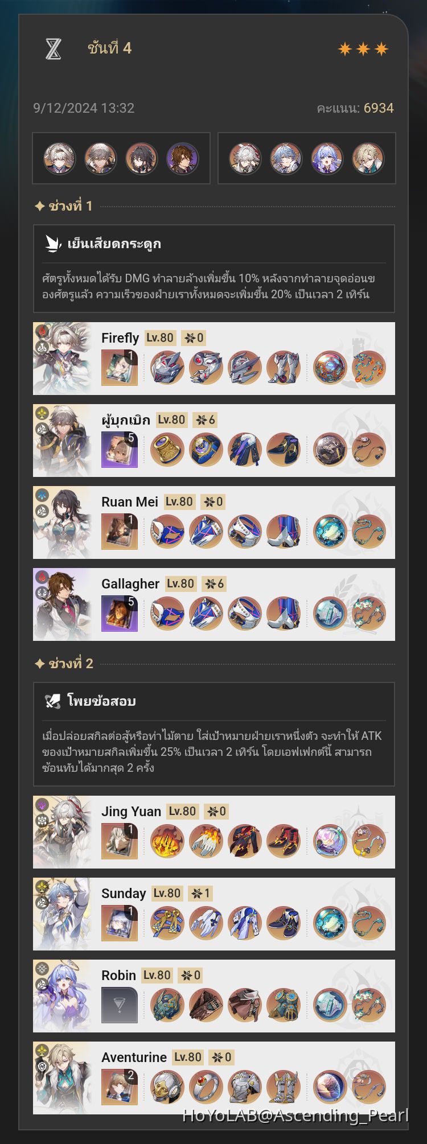427x1144 pixels.
Task: Click the ช่วงที่ 2 section header
Action: tap(64, 664)
